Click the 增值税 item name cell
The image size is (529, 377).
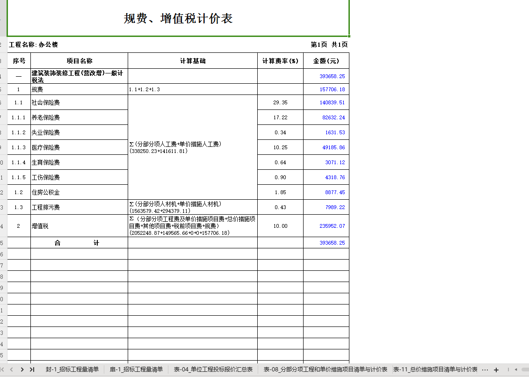point(80,226)
